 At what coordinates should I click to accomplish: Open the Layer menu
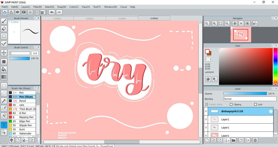point(26,7)
